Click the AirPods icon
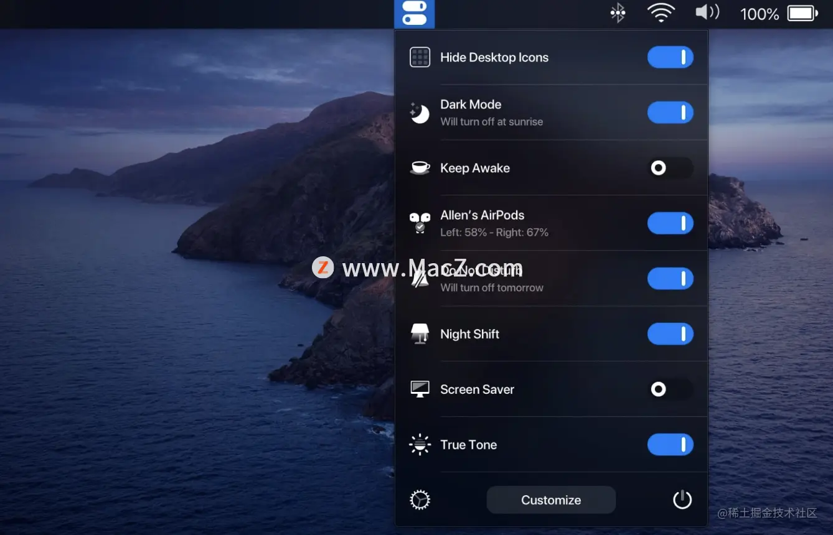The height and width of the screenshot is (535, 833). [x=420, y=223]
